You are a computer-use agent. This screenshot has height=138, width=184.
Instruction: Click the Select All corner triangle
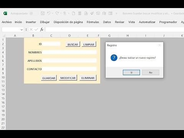point(4,36)
